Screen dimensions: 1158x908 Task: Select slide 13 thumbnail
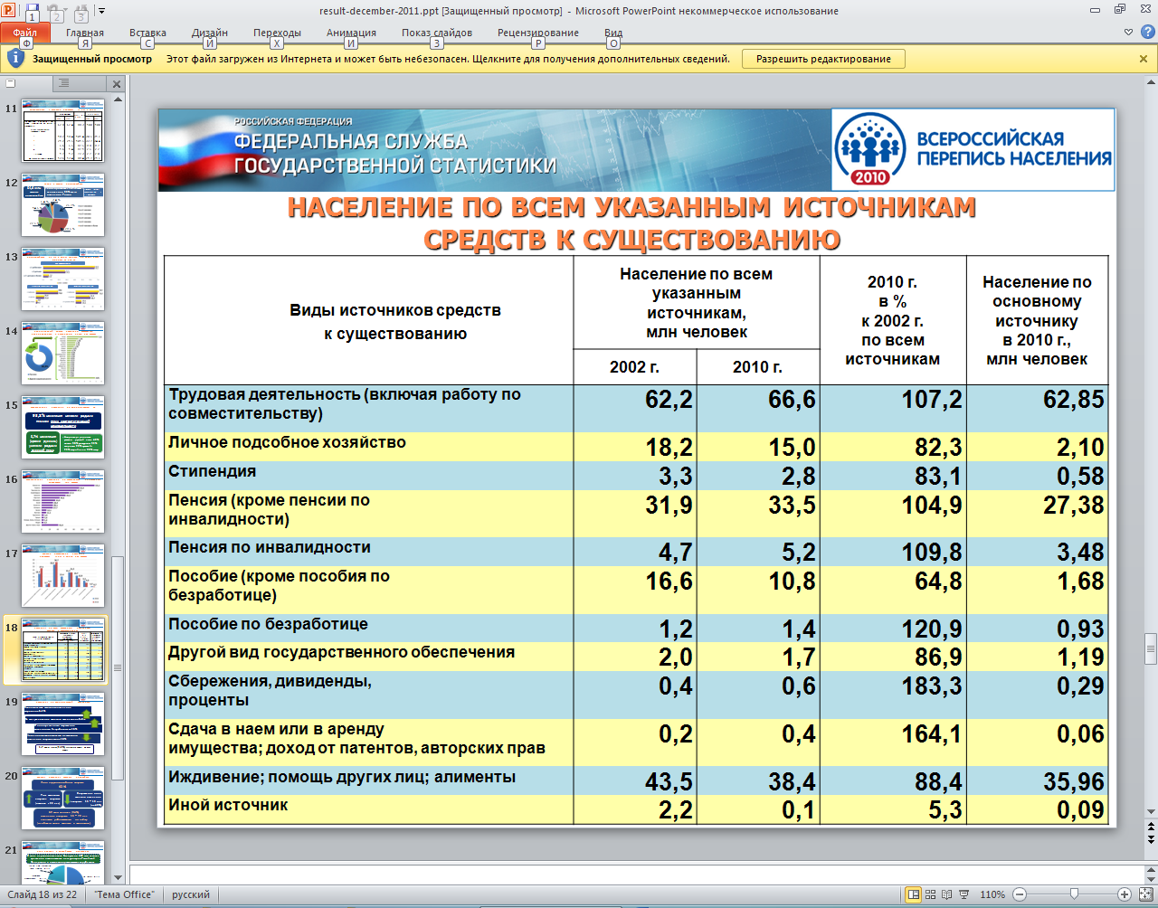[x=62, y=279]
